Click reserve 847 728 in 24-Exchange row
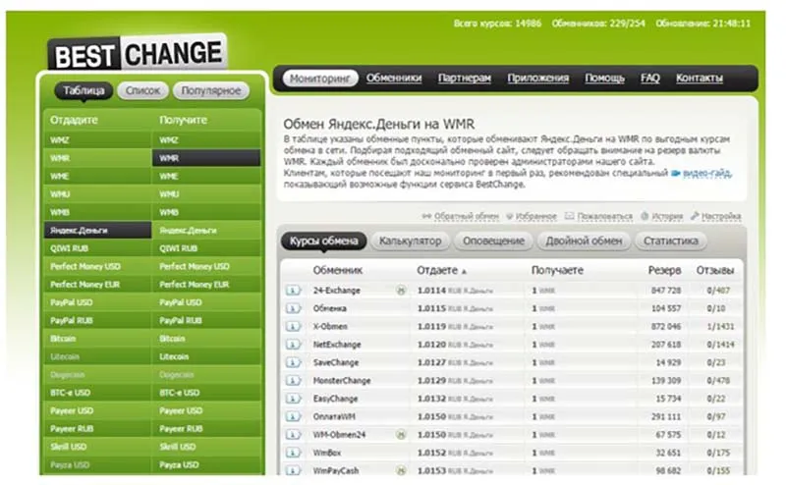The image size is (786, 485). [x=666, y=290]
